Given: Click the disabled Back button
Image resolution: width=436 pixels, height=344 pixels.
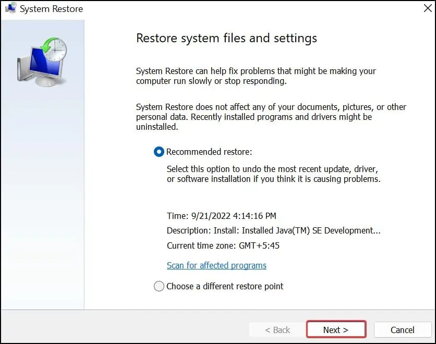Looking at the screenshot, I should tap(277, 329).
